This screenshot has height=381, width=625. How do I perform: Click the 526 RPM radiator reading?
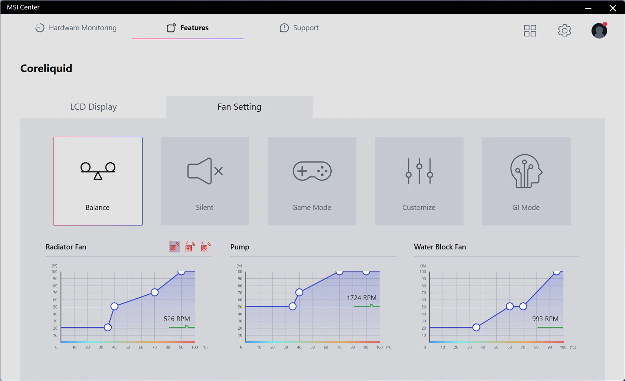[x=177, y=319]
